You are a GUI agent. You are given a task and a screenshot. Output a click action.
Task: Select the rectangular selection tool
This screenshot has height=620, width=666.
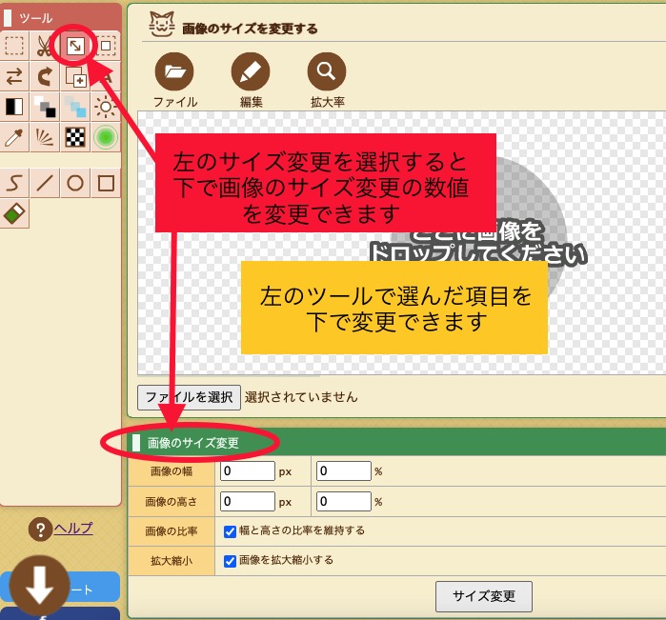coord(14,46)
